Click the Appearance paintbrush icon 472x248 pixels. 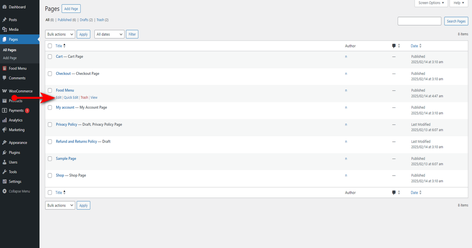pos(4,143)
